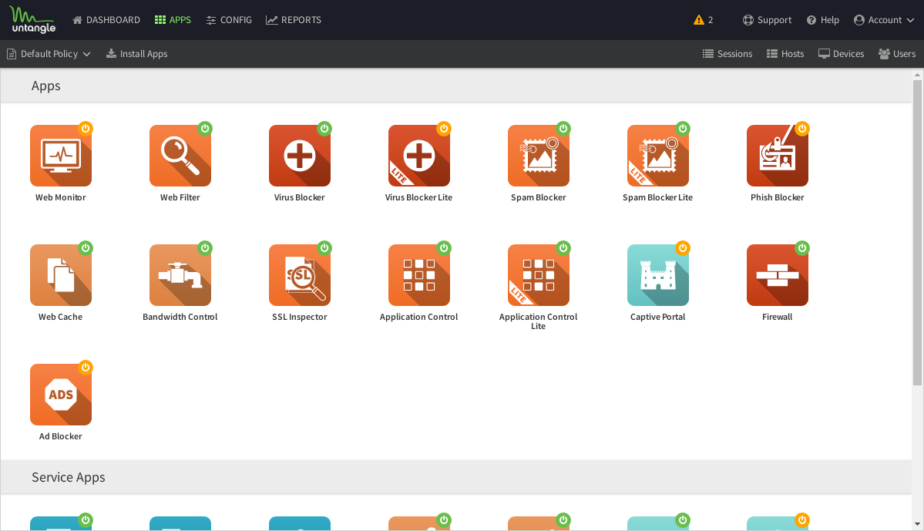Viewport: 924px width, 531px height.
Task: Click the "Phish Blocker" label text
Action: (x=778, y=197)
